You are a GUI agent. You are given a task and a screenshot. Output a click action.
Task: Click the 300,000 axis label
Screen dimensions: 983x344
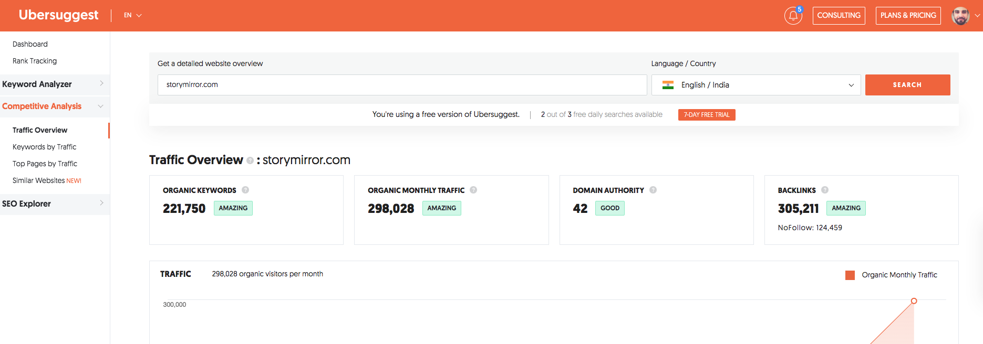point(174,305)
